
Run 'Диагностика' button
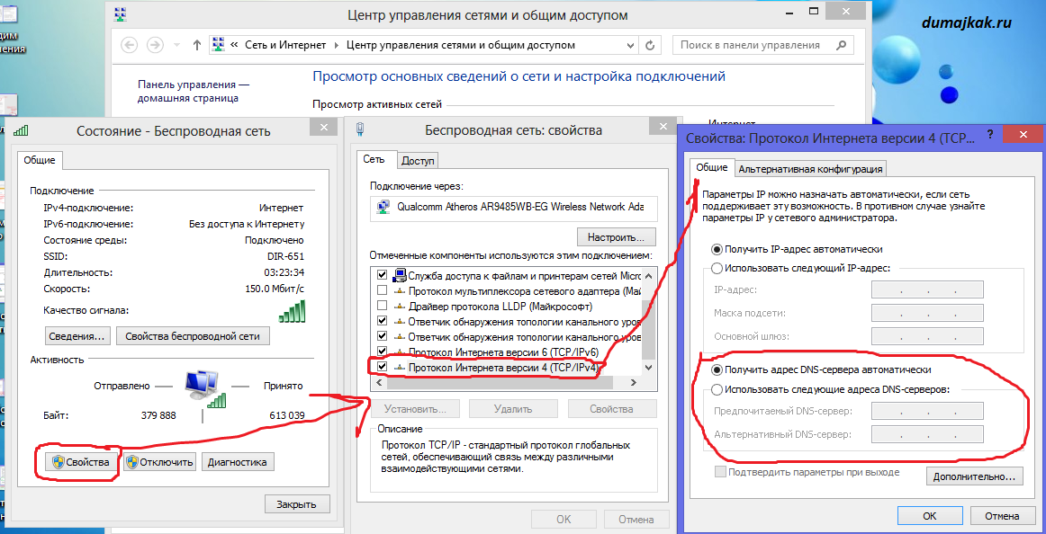(x=238, y=462)
